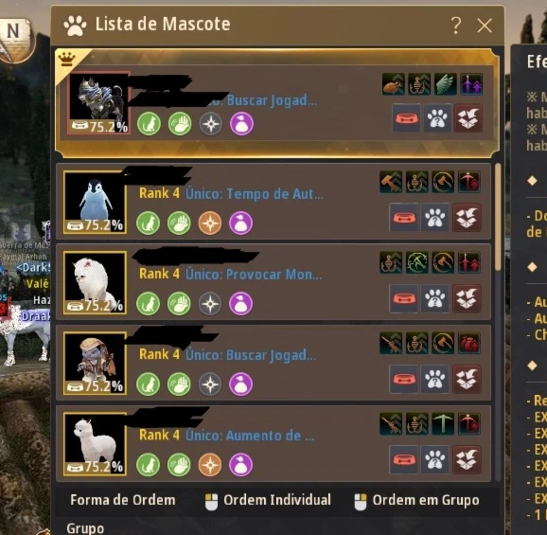Toggle orange compass skill on penguin pet

tap(210, 223)
